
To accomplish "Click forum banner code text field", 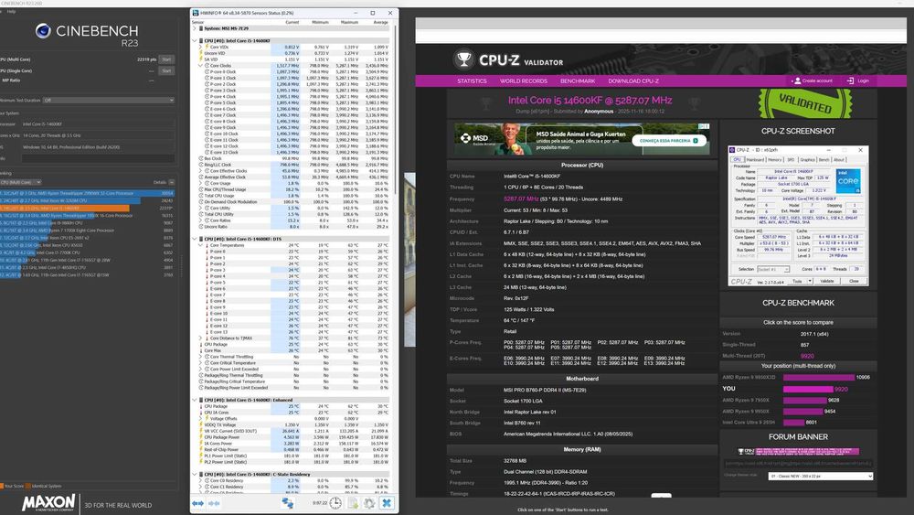I will (x=798, y=464).
